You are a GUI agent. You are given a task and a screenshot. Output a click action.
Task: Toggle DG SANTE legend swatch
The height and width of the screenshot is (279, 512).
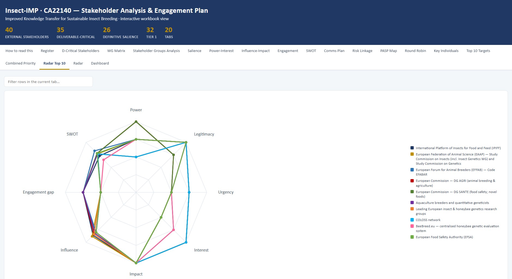[x=412, y=192]
